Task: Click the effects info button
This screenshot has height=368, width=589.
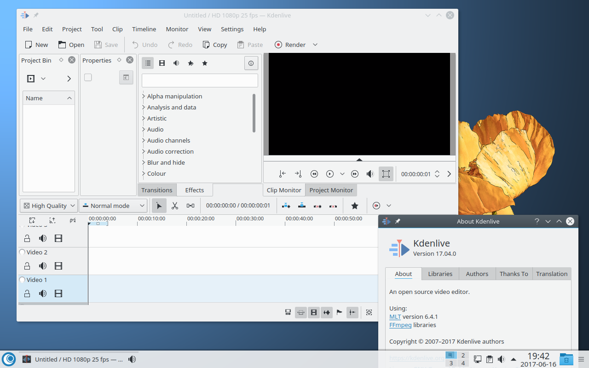Action: (251, 63)
